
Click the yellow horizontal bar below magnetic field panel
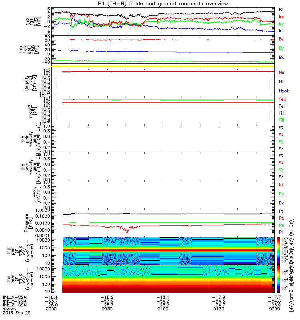click(163, 66)
